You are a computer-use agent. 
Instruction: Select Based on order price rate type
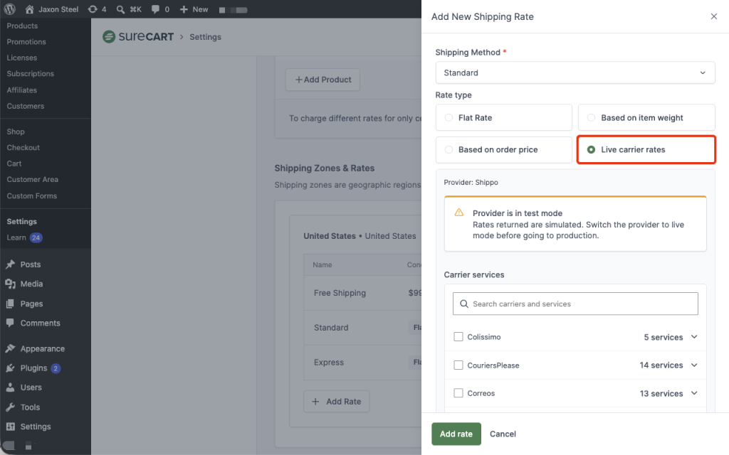(x=503, y=149)
